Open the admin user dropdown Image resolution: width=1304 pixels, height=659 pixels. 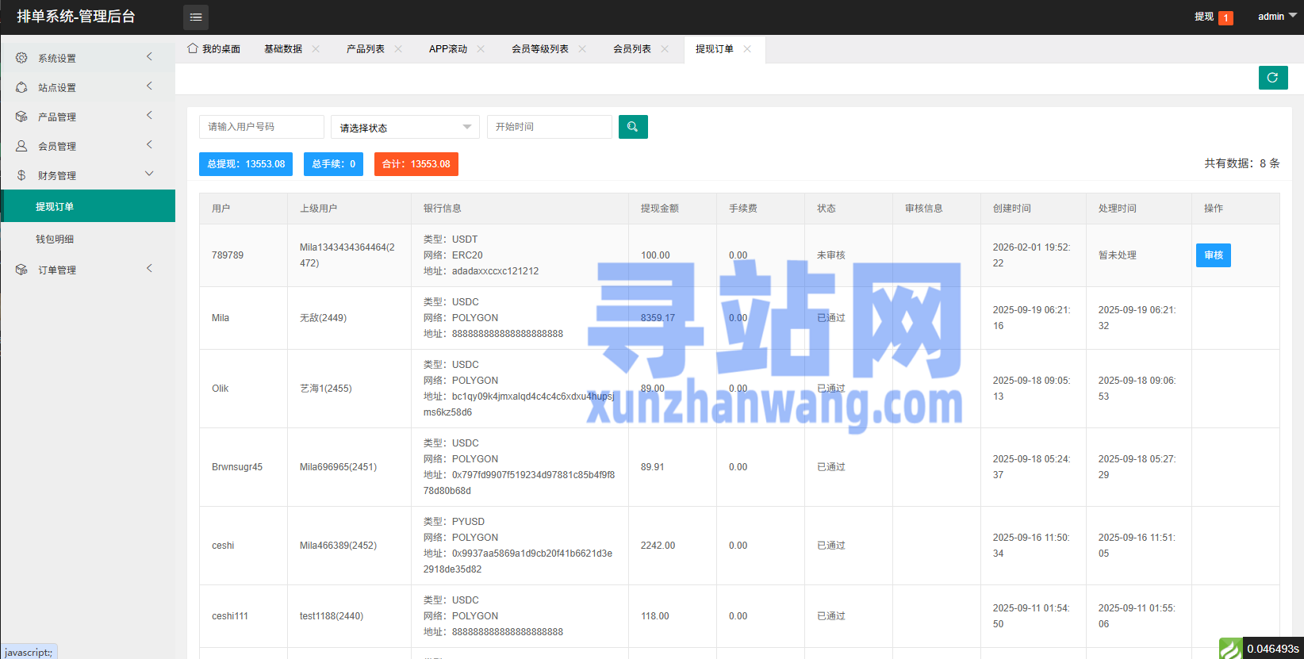tap(1276, 17)
